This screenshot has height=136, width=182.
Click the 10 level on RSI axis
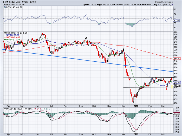[x=175, y=28]
